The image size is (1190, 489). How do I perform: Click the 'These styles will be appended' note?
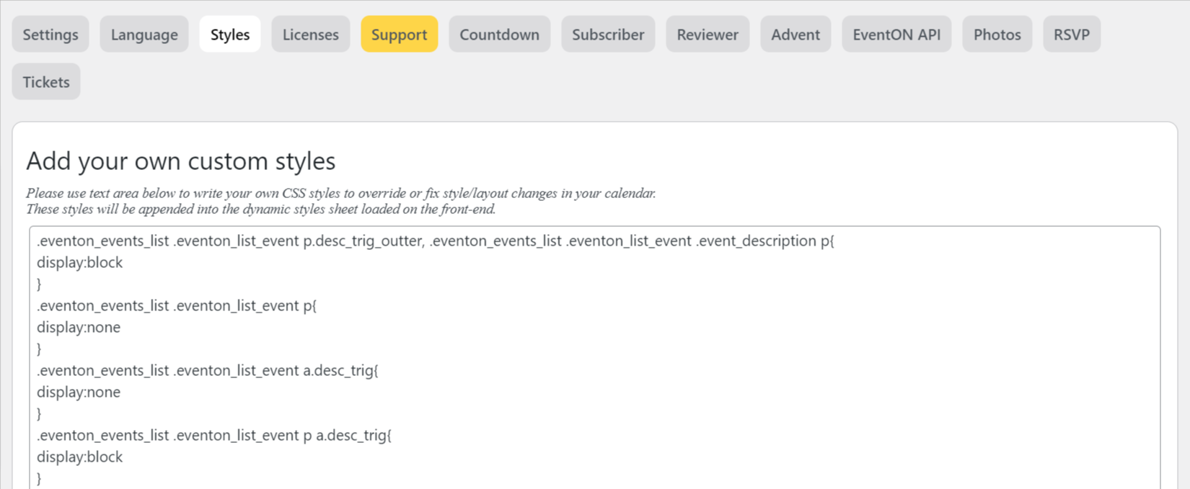[261, 210]
